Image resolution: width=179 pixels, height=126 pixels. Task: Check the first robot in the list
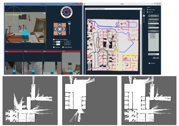(x=149, y=34)
